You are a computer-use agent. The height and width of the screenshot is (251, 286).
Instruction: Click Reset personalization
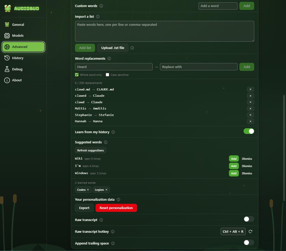click(116, 208)
